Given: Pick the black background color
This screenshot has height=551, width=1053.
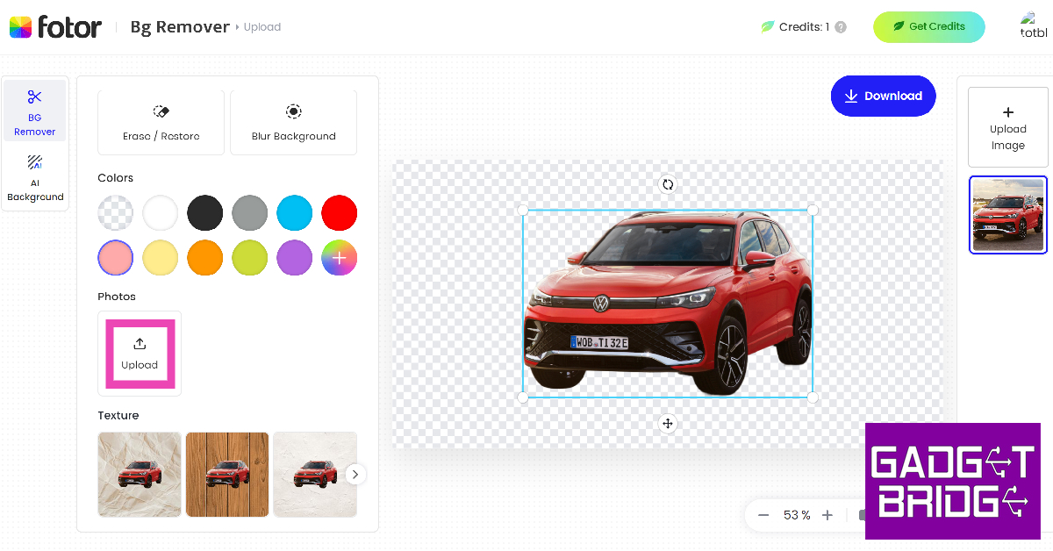Looking at the screenshot, I should [x=205, y=212].
